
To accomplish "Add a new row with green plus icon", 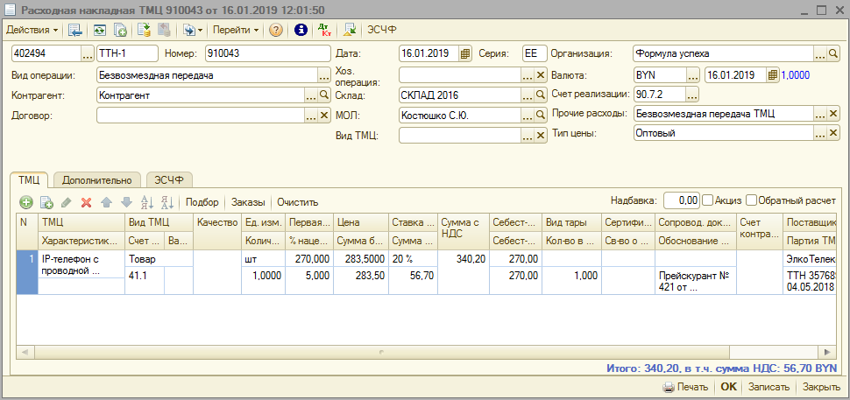I will coord(26,202).
